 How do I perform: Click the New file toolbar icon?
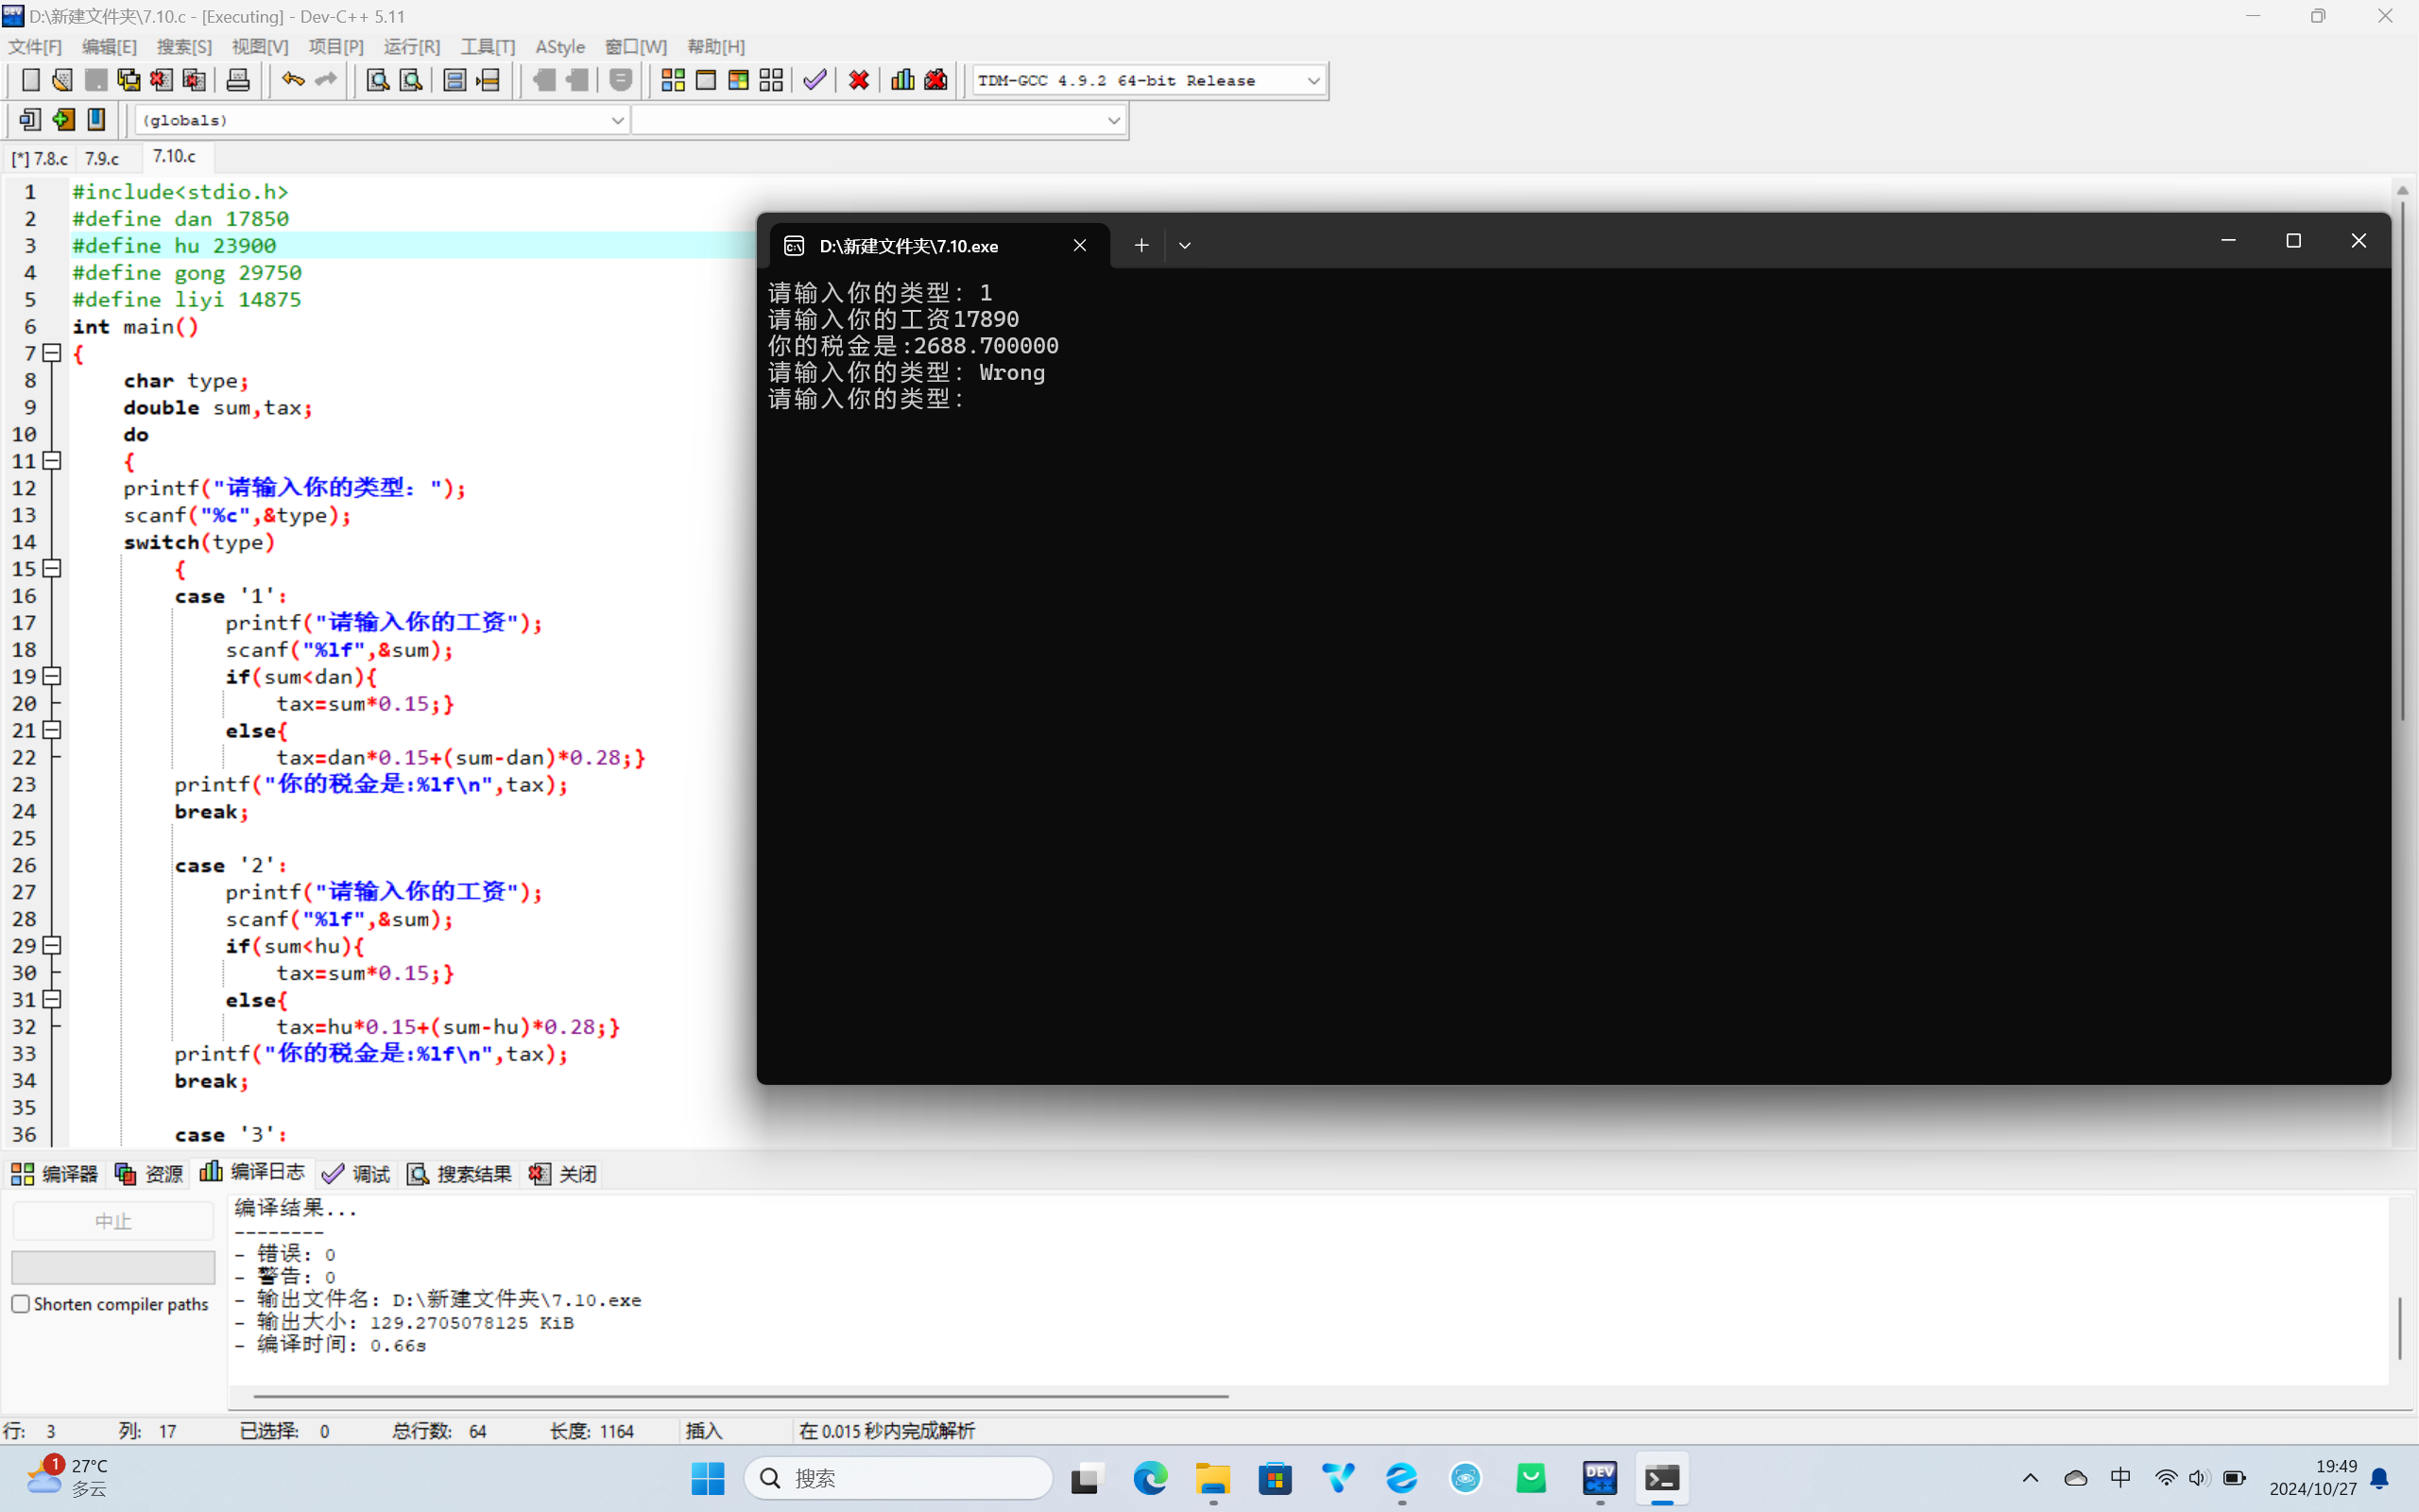click(30, 80)
